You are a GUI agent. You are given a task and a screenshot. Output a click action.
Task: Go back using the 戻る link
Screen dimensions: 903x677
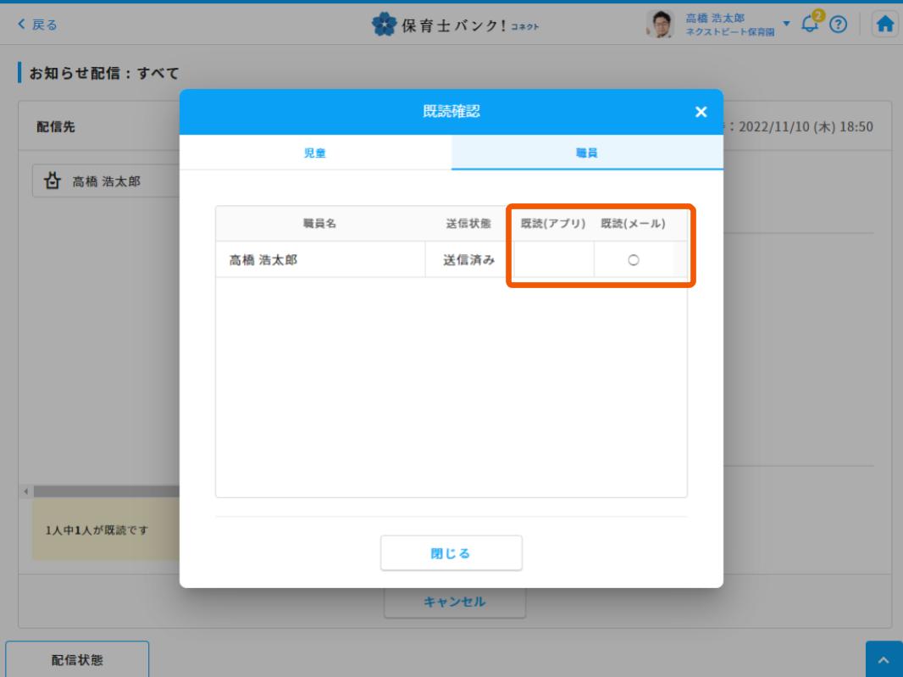[x=38, y=25]
